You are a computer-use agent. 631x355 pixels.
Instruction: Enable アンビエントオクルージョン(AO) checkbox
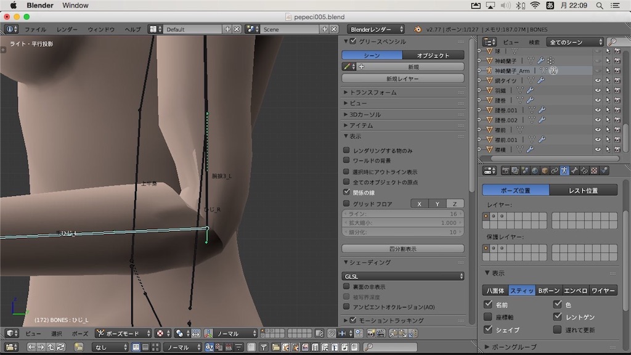(346, 307)
